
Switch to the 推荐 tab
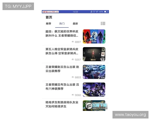coord(48,23)
